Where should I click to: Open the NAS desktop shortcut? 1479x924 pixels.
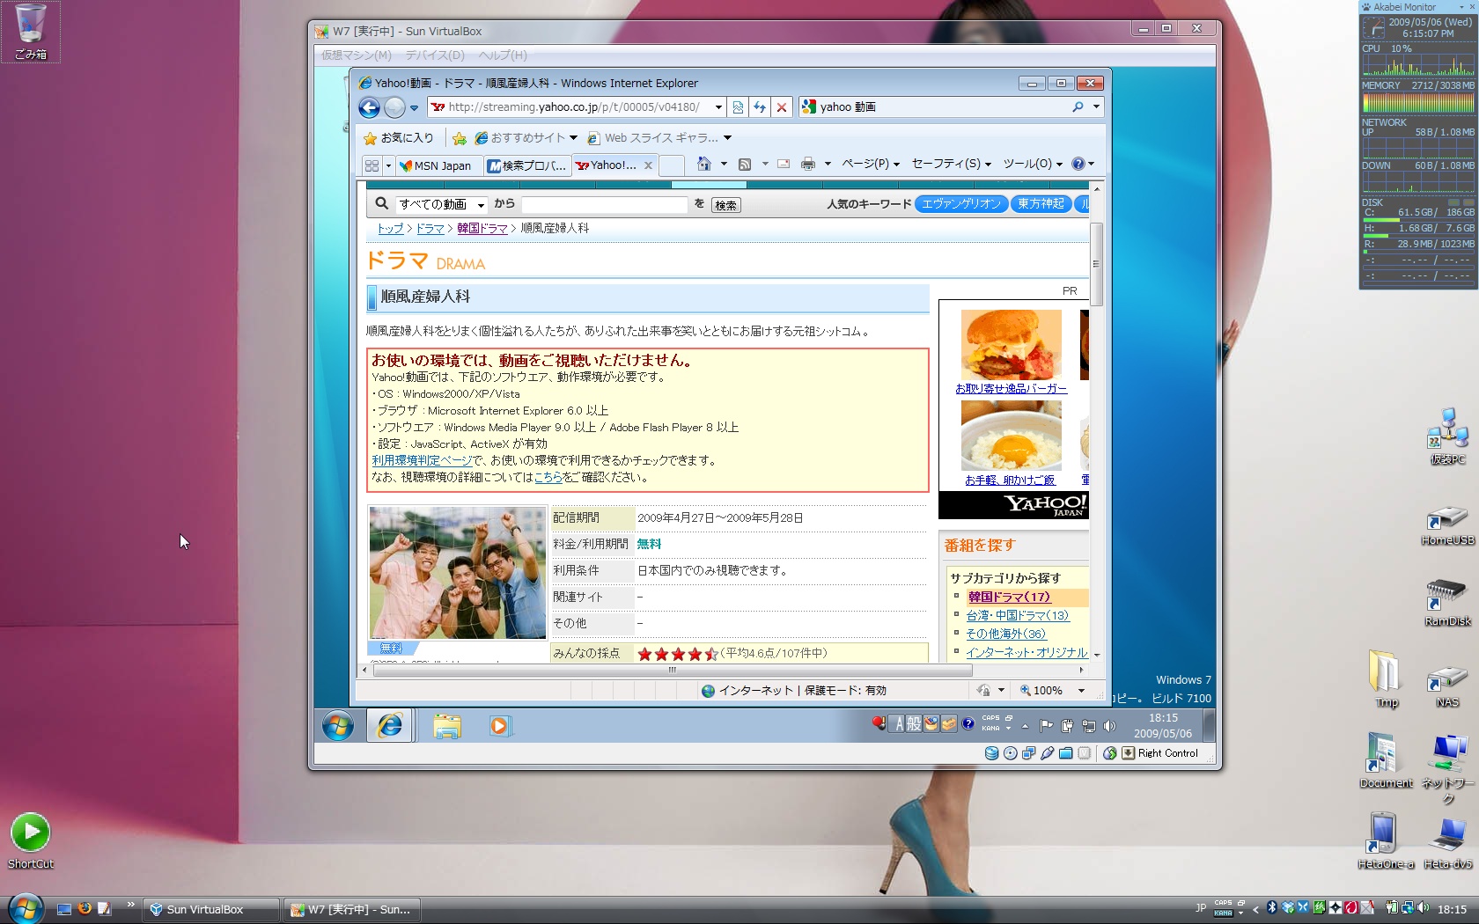point(1447,686)
